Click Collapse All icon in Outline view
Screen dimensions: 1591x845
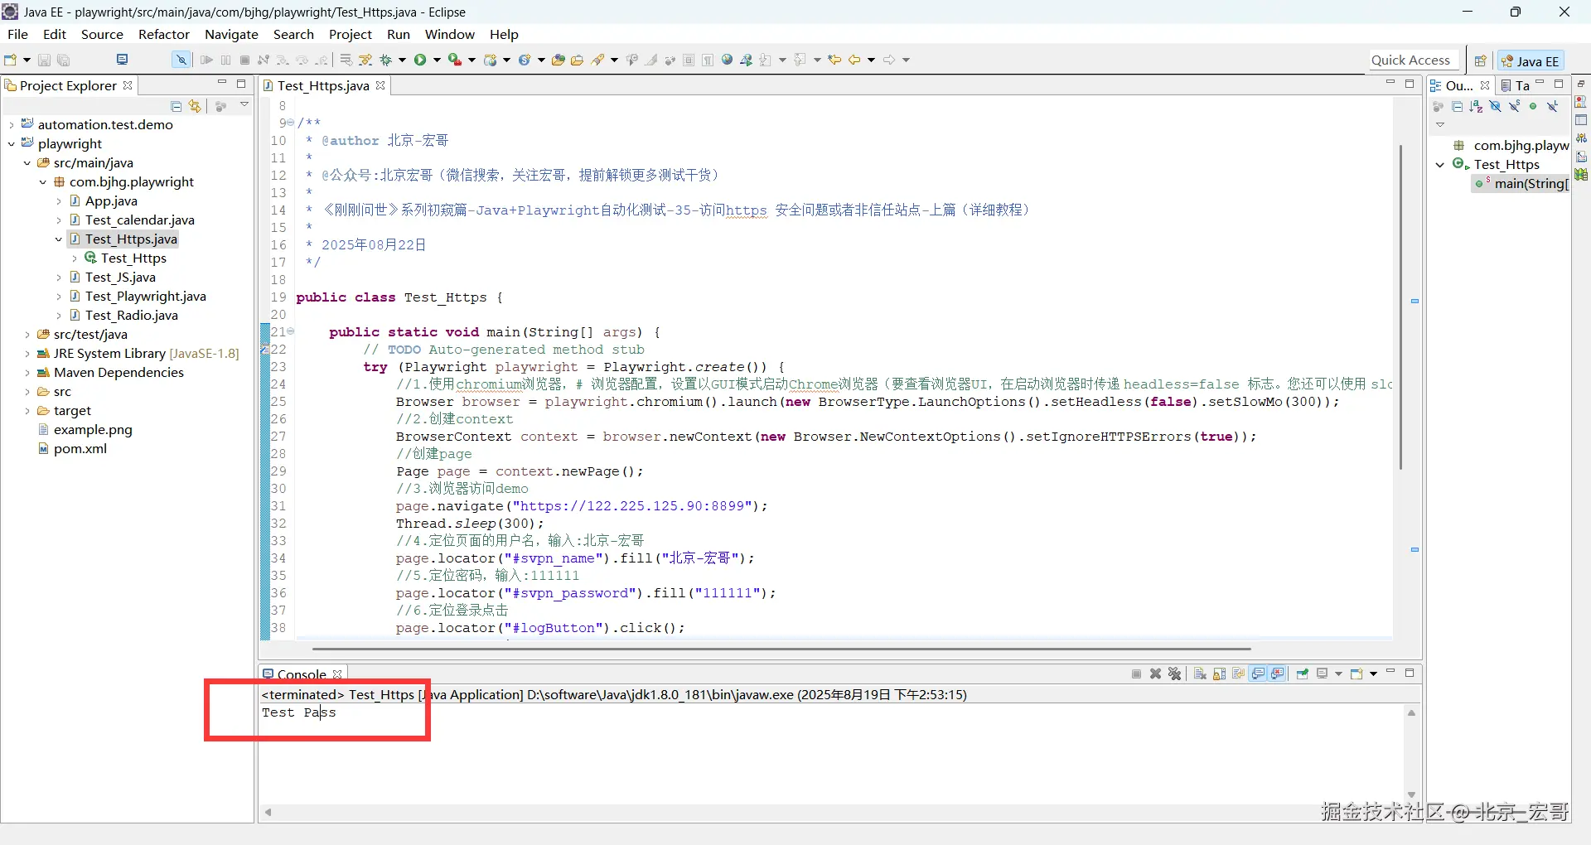coord(1458,106)
